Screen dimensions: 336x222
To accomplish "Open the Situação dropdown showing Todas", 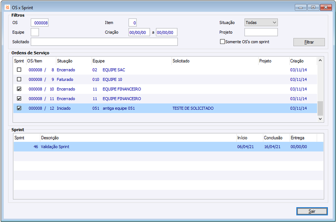I will [261, 23].
